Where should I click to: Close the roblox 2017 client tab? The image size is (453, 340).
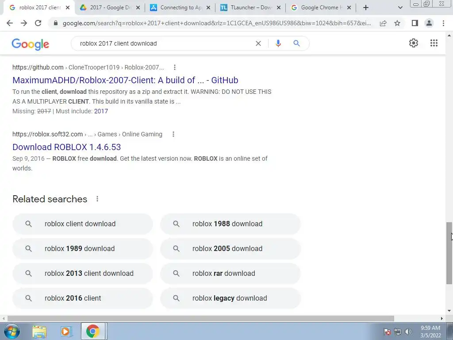pyautogui.click(x=68, y=8)
